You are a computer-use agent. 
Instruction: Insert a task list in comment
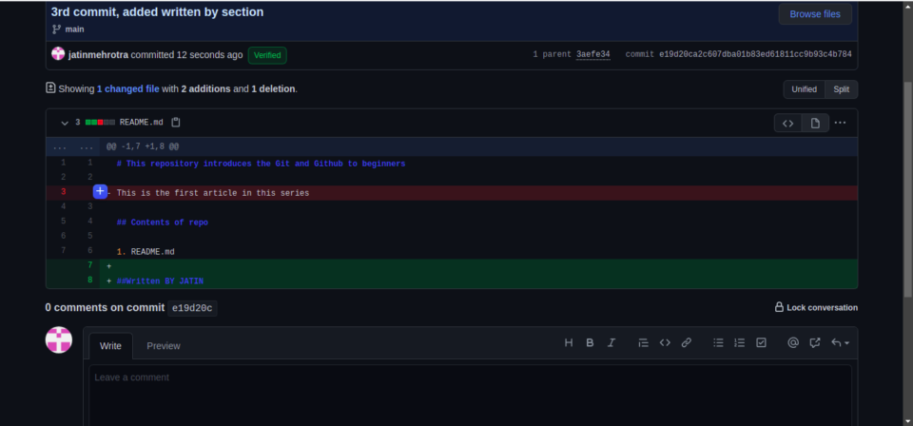pyautogui.click(x=761, y=343)
